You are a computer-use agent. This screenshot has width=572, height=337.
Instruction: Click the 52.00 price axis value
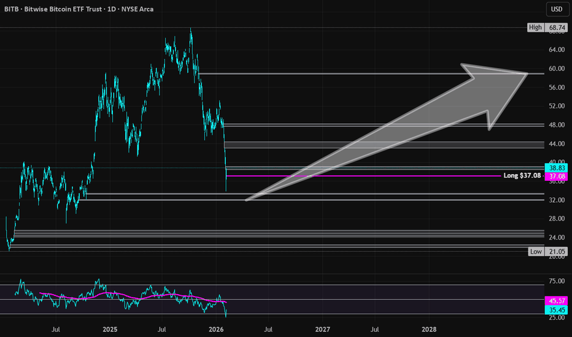click(x=557, y=106)
